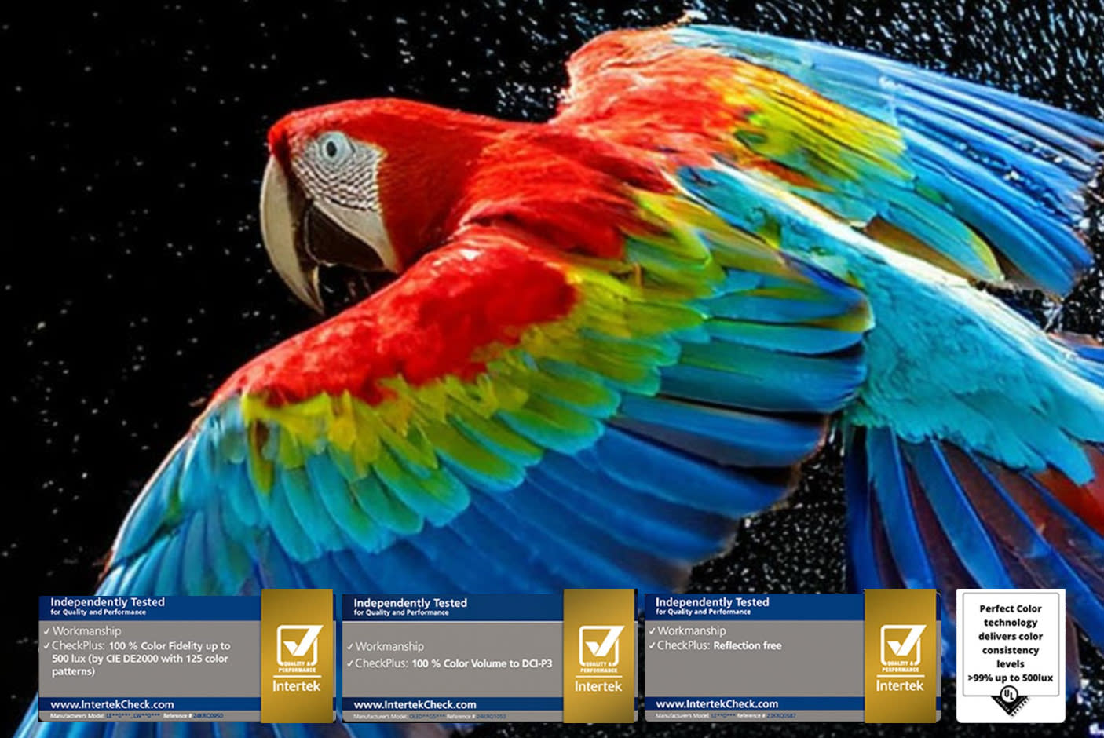
Task: Open www.IntertekCheck.com link on second card
Action: coord(415,704)
